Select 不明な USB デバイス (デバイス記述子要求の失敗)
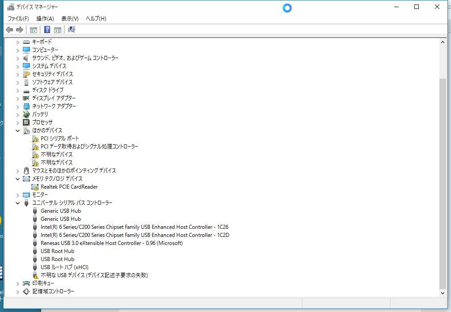Screen dimensions: 451x312 94,275
